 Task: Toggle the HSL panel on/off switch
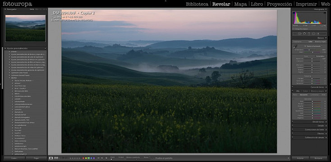pyautogui.click(x=293, y=91)
